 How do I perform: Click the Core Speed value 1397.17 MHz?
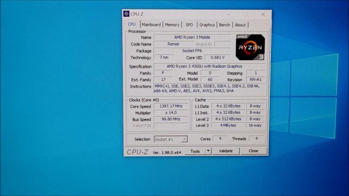[171, 106]
